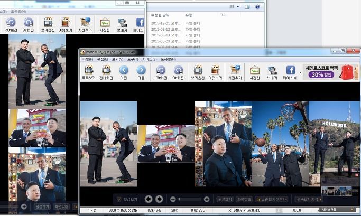Open 사진관 in back ALSee window

pyautogui.click(x=105, y=25)
